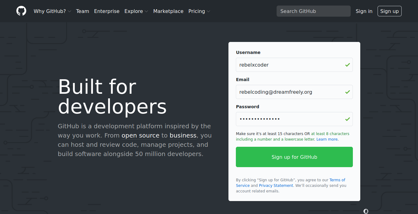
Task: Open the password Learn more link
Action: tap(327, 139)
